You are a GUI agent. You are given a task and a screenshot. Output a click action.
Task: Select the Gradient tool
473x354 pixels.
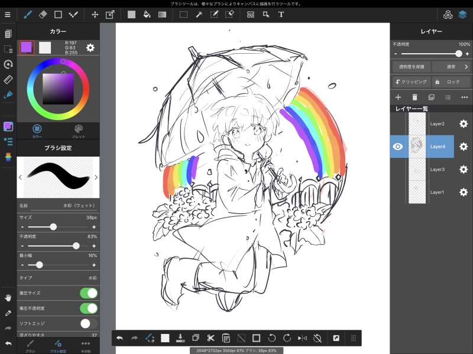pos(162,14)
